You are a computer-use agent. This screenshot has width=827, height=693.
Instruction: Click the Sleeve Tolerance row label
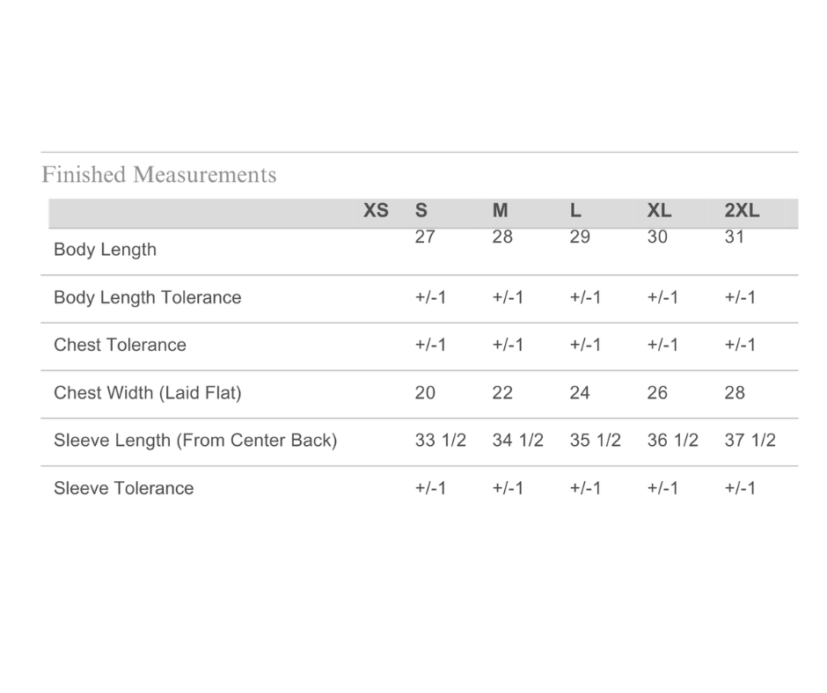(x=123, y=488)
